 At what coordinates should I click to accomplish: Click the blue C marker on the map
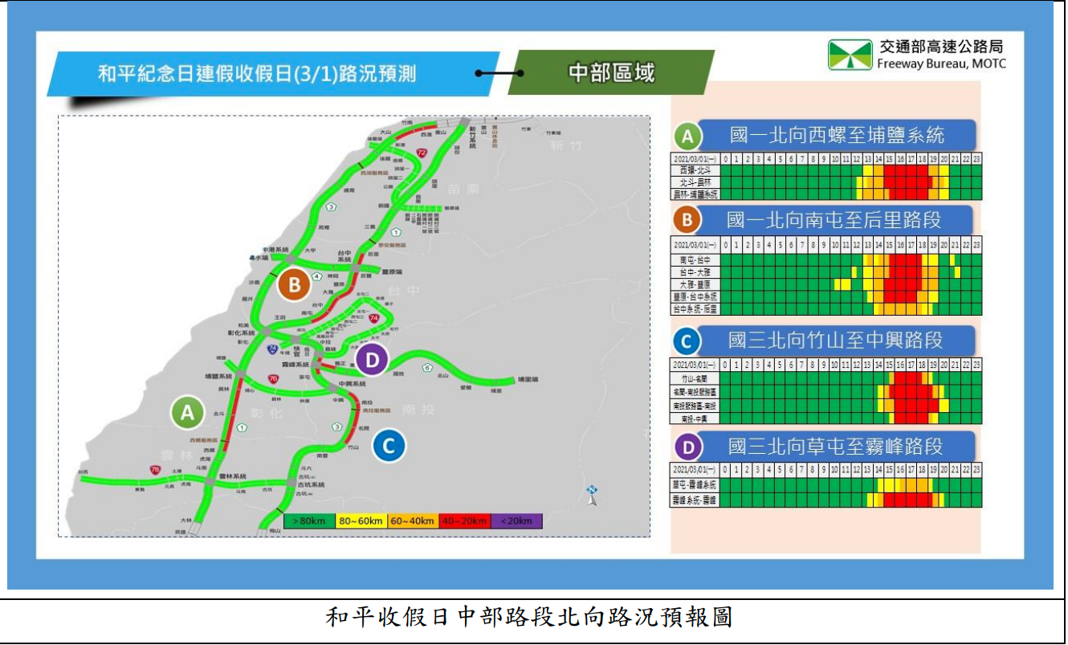(389, 444)
